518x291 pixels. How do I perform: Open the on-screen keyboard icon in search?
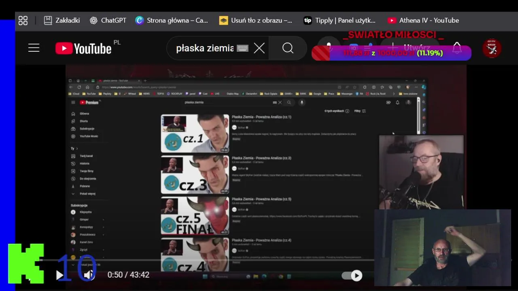(242, 48)
